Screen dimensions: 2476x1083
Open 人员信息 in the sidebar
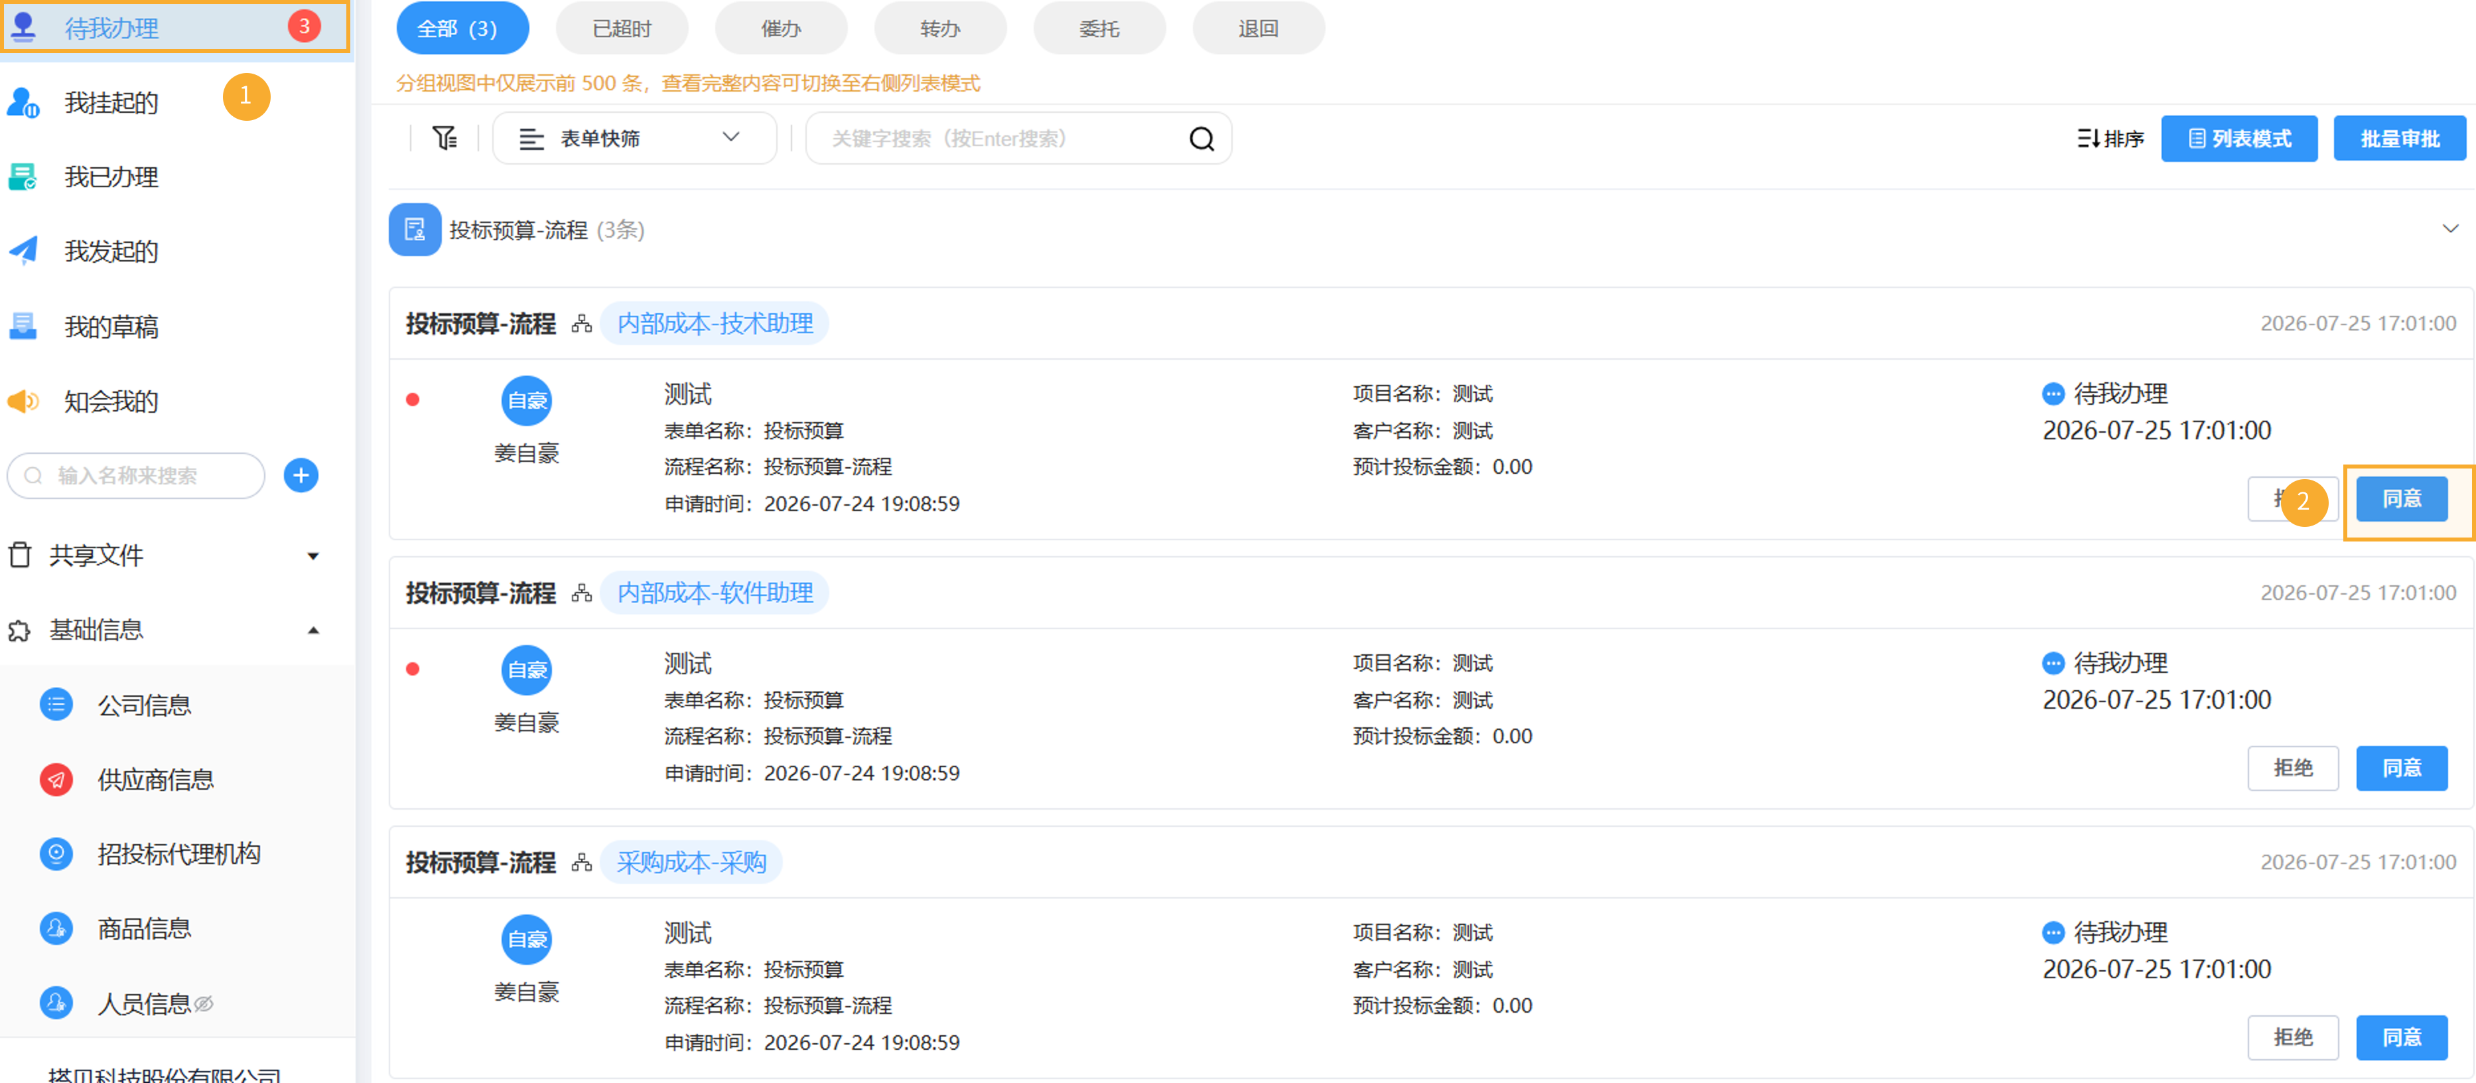tap(144, 1003)
